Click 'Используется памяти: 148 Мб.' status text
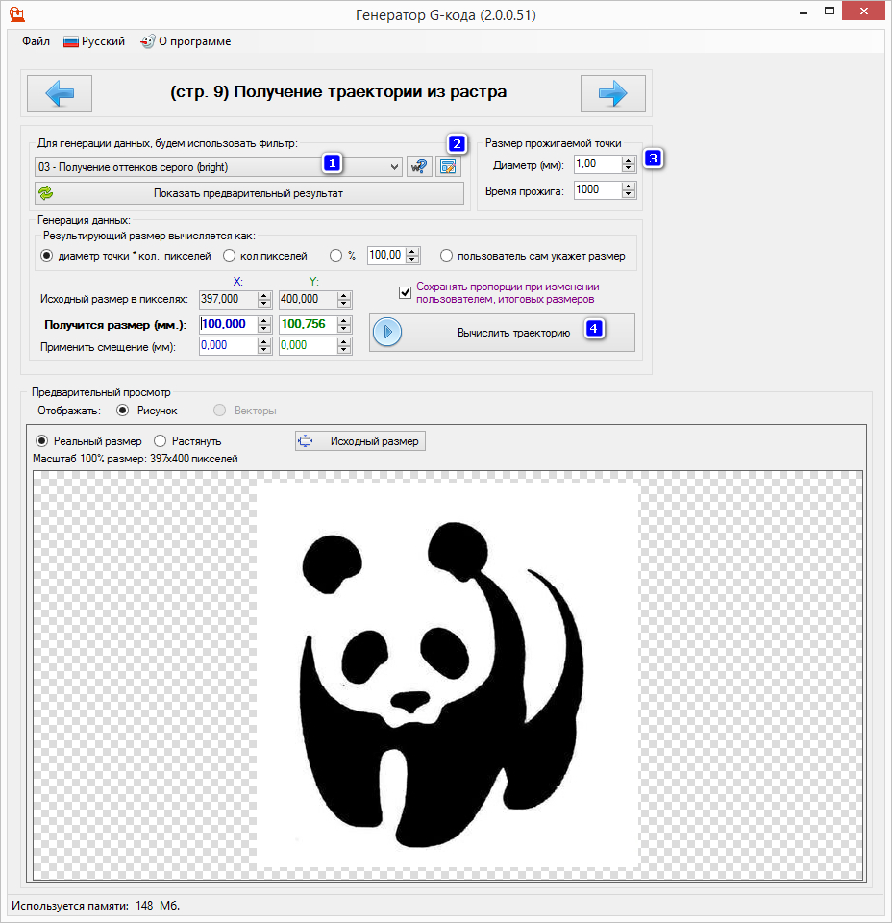This screenshot has width=892, height=923. (96, 906)
